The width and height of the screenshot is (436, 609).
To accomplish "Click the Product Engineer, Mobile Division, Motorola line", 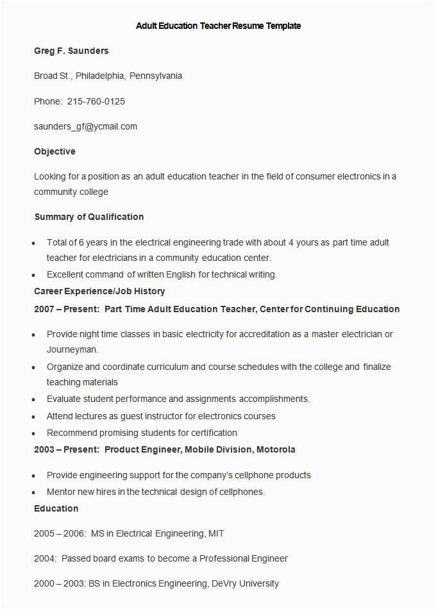I will coord(165,449).
